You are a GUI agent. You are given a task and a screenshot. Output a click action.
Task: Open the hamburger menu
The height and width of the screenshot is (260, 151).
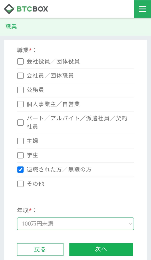(143, 9)
